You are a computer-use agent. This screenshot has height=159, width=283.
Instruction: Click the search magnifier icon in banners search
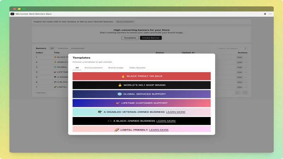click(x=245, y=48)
